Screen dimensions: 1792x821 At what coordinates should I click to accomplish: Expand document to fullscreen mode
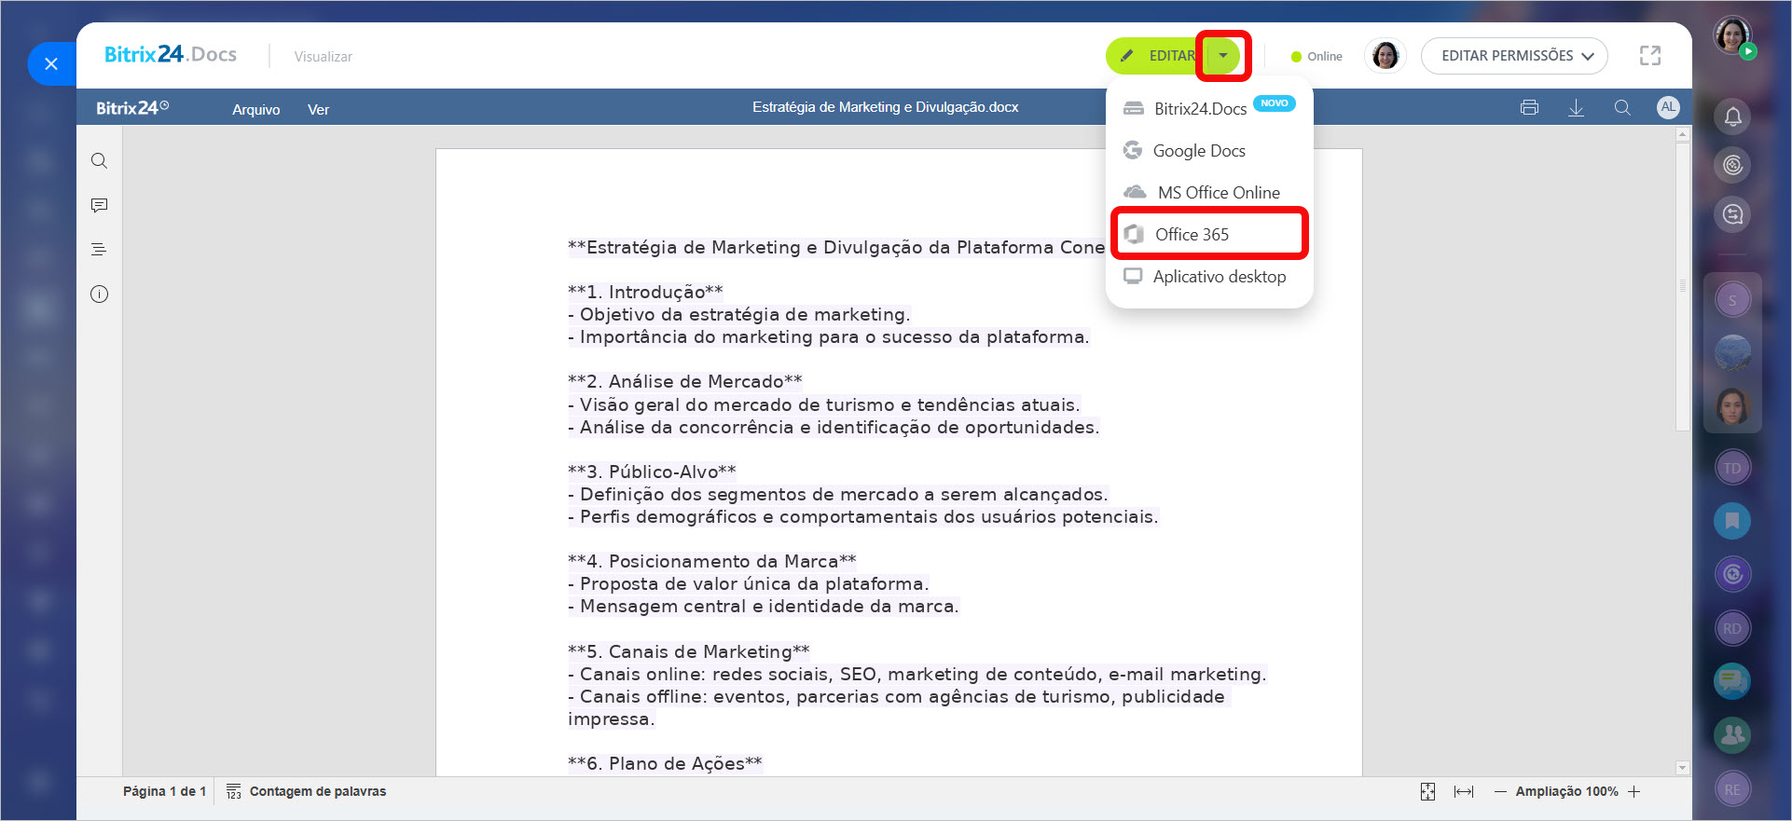[1650, 56]
